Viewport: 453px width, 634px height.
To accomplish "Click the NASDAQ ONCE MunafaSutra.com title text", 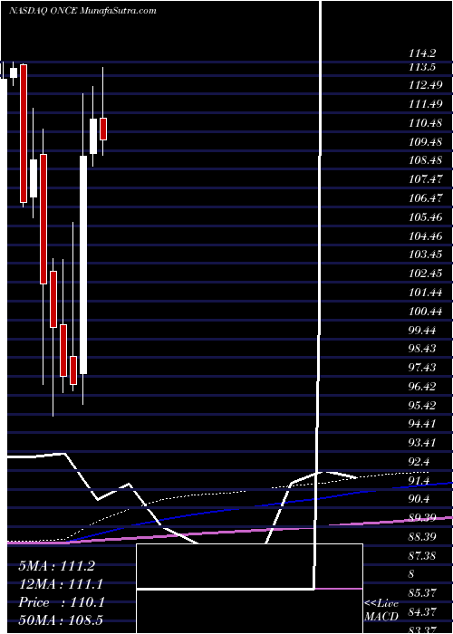I will click(82, 11).
